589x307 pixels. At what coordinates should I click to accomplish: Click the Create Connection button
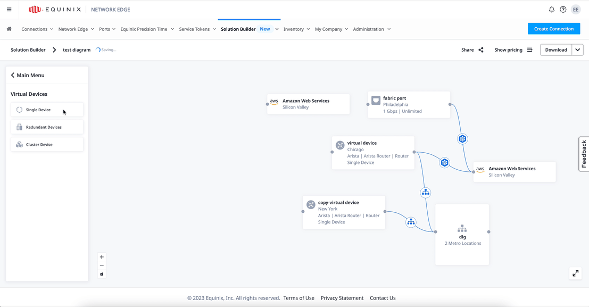553,29
